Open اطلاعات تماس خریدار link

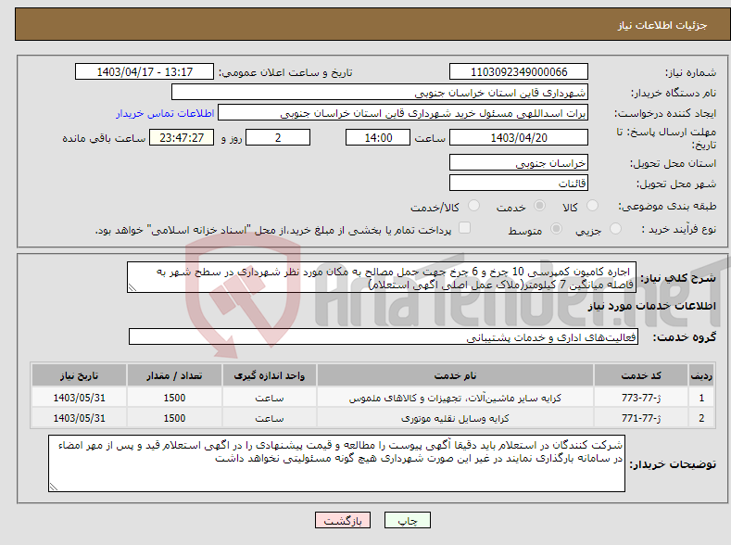pos(165,113)
